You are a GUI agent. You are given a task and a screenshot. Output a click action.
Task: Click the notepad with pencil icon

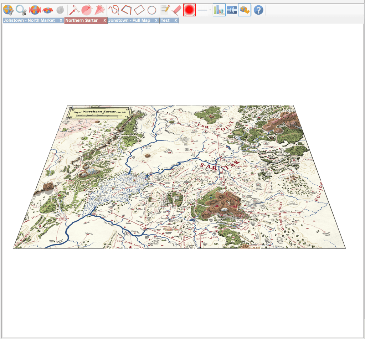coord(165,10)
